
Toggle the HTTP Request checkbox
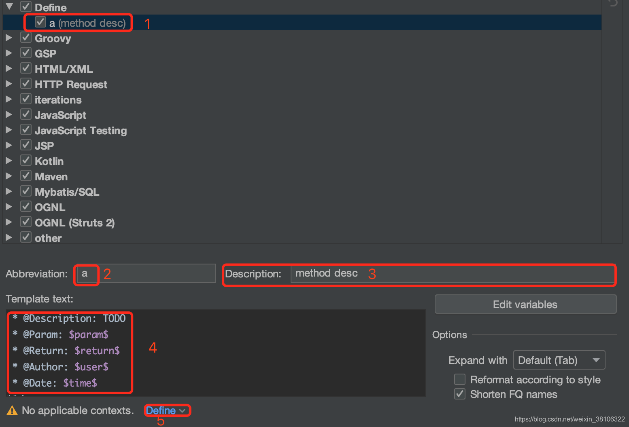26,84
